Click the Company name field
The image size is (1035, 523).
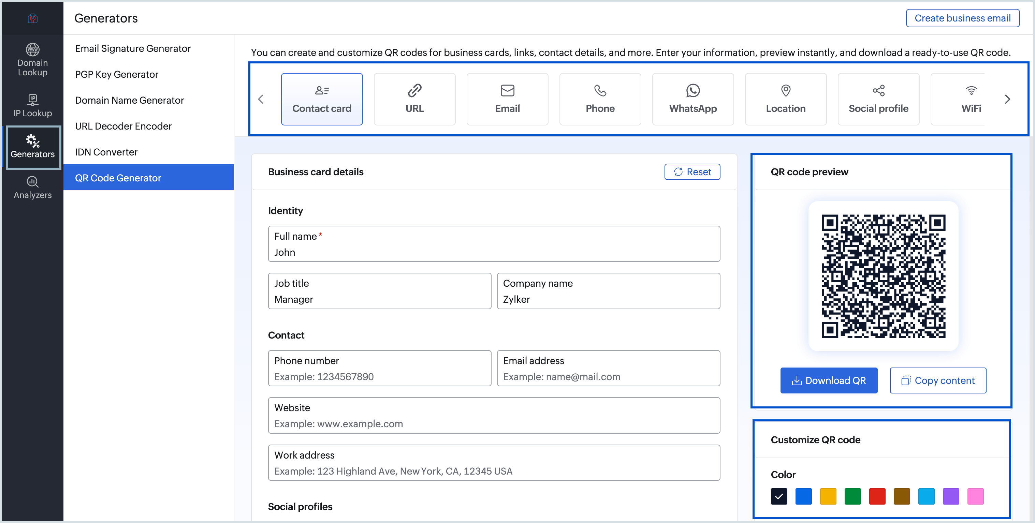[x=608, y=291]
